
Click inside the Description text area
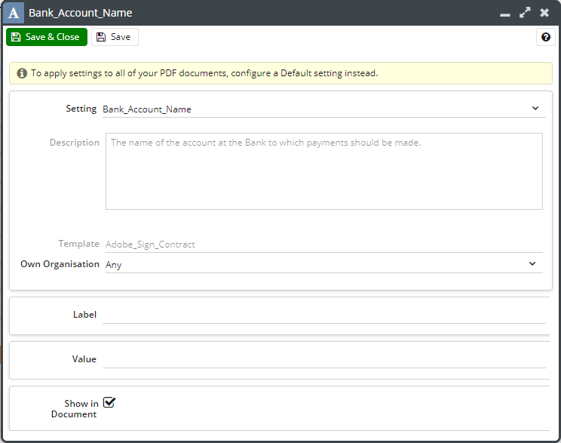click(x=323, y=171)
